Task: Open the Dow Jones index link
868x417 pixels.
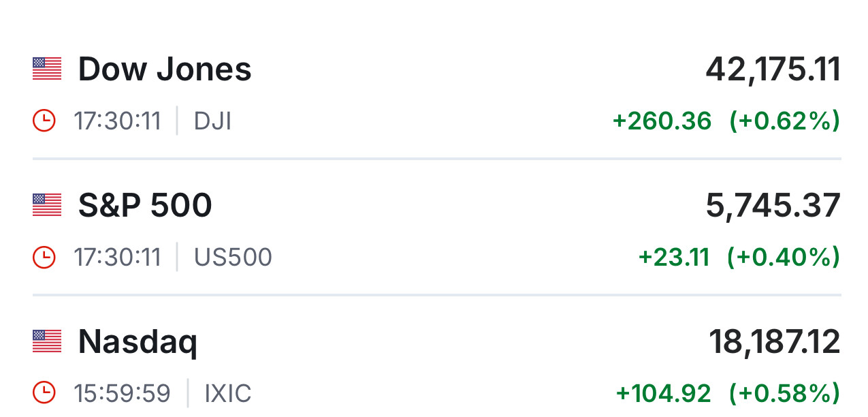Action: pyautogui.click(x=165, y=69)
